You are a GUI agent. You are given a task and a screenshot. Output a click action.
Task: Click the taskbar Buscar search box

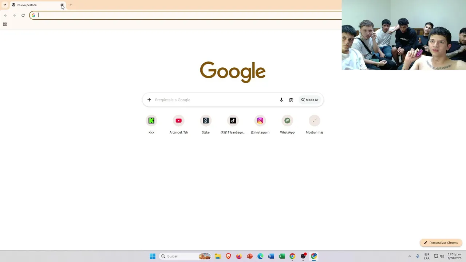tap(186, 256)
